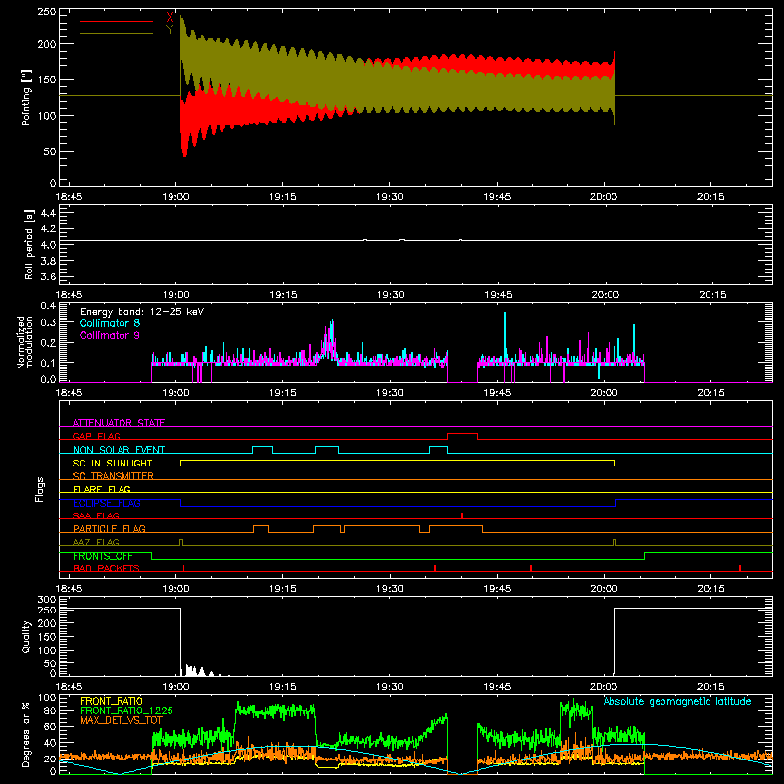Click the NON_SOLAR_EVENT flag label
This screenshot has height=784, width=784.
click(119, 450)
